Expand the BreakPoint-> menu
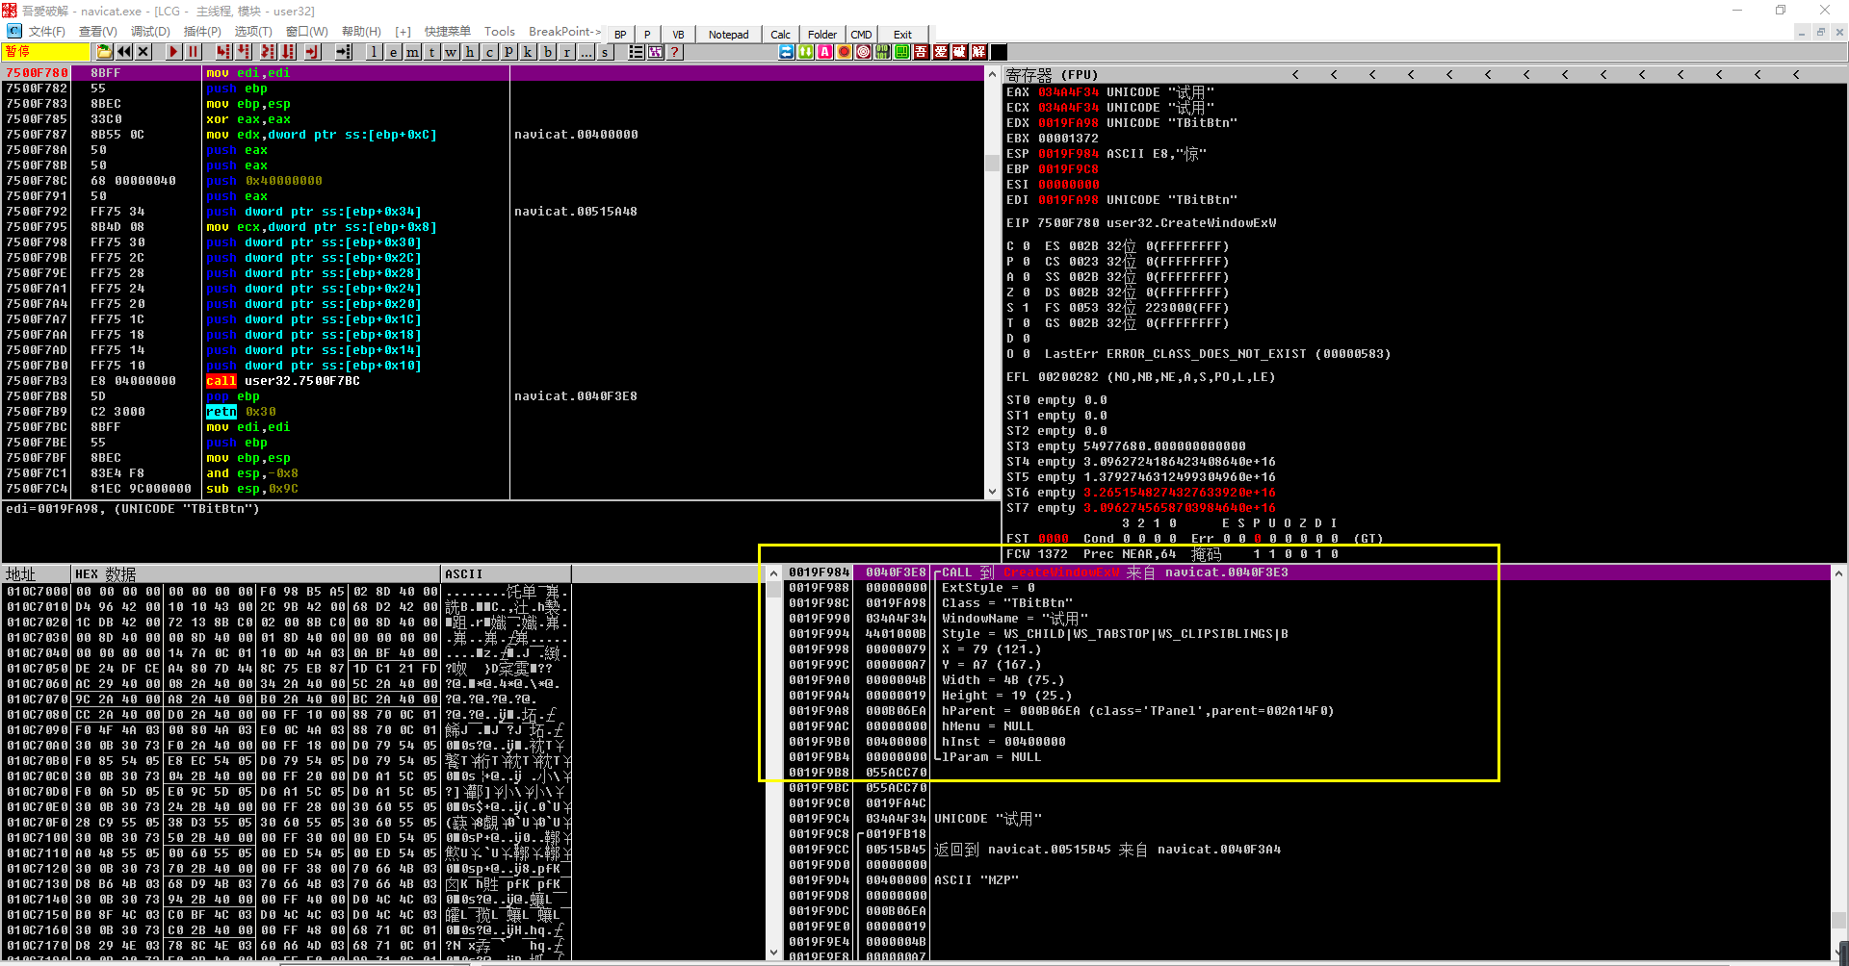Image resolution: width=1849 pixels, height=966 pixels. 564,32
